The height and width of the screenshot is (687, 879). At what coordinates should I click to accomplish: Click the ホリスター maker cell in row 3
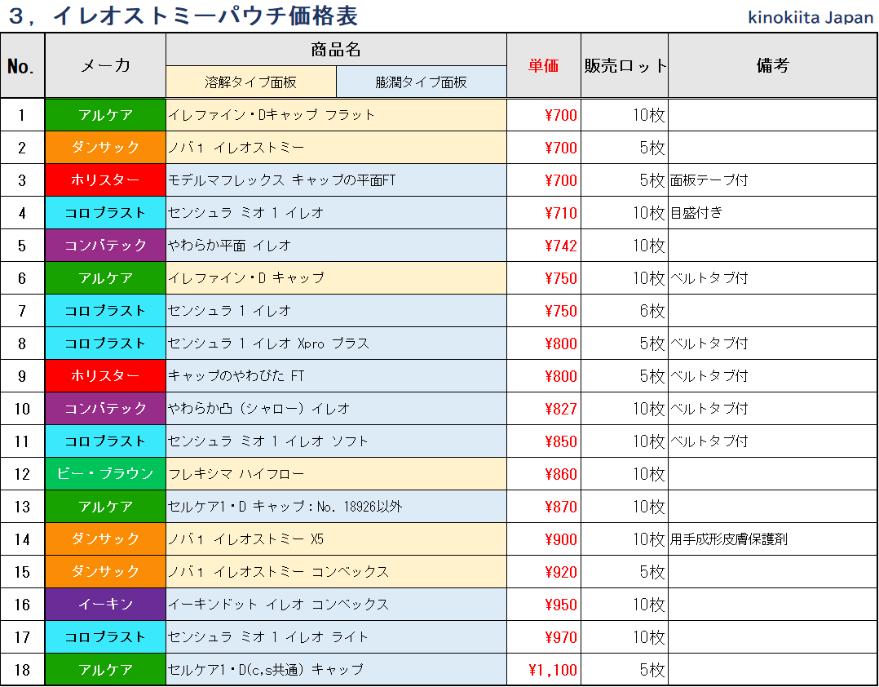click(x=105, y=180)
